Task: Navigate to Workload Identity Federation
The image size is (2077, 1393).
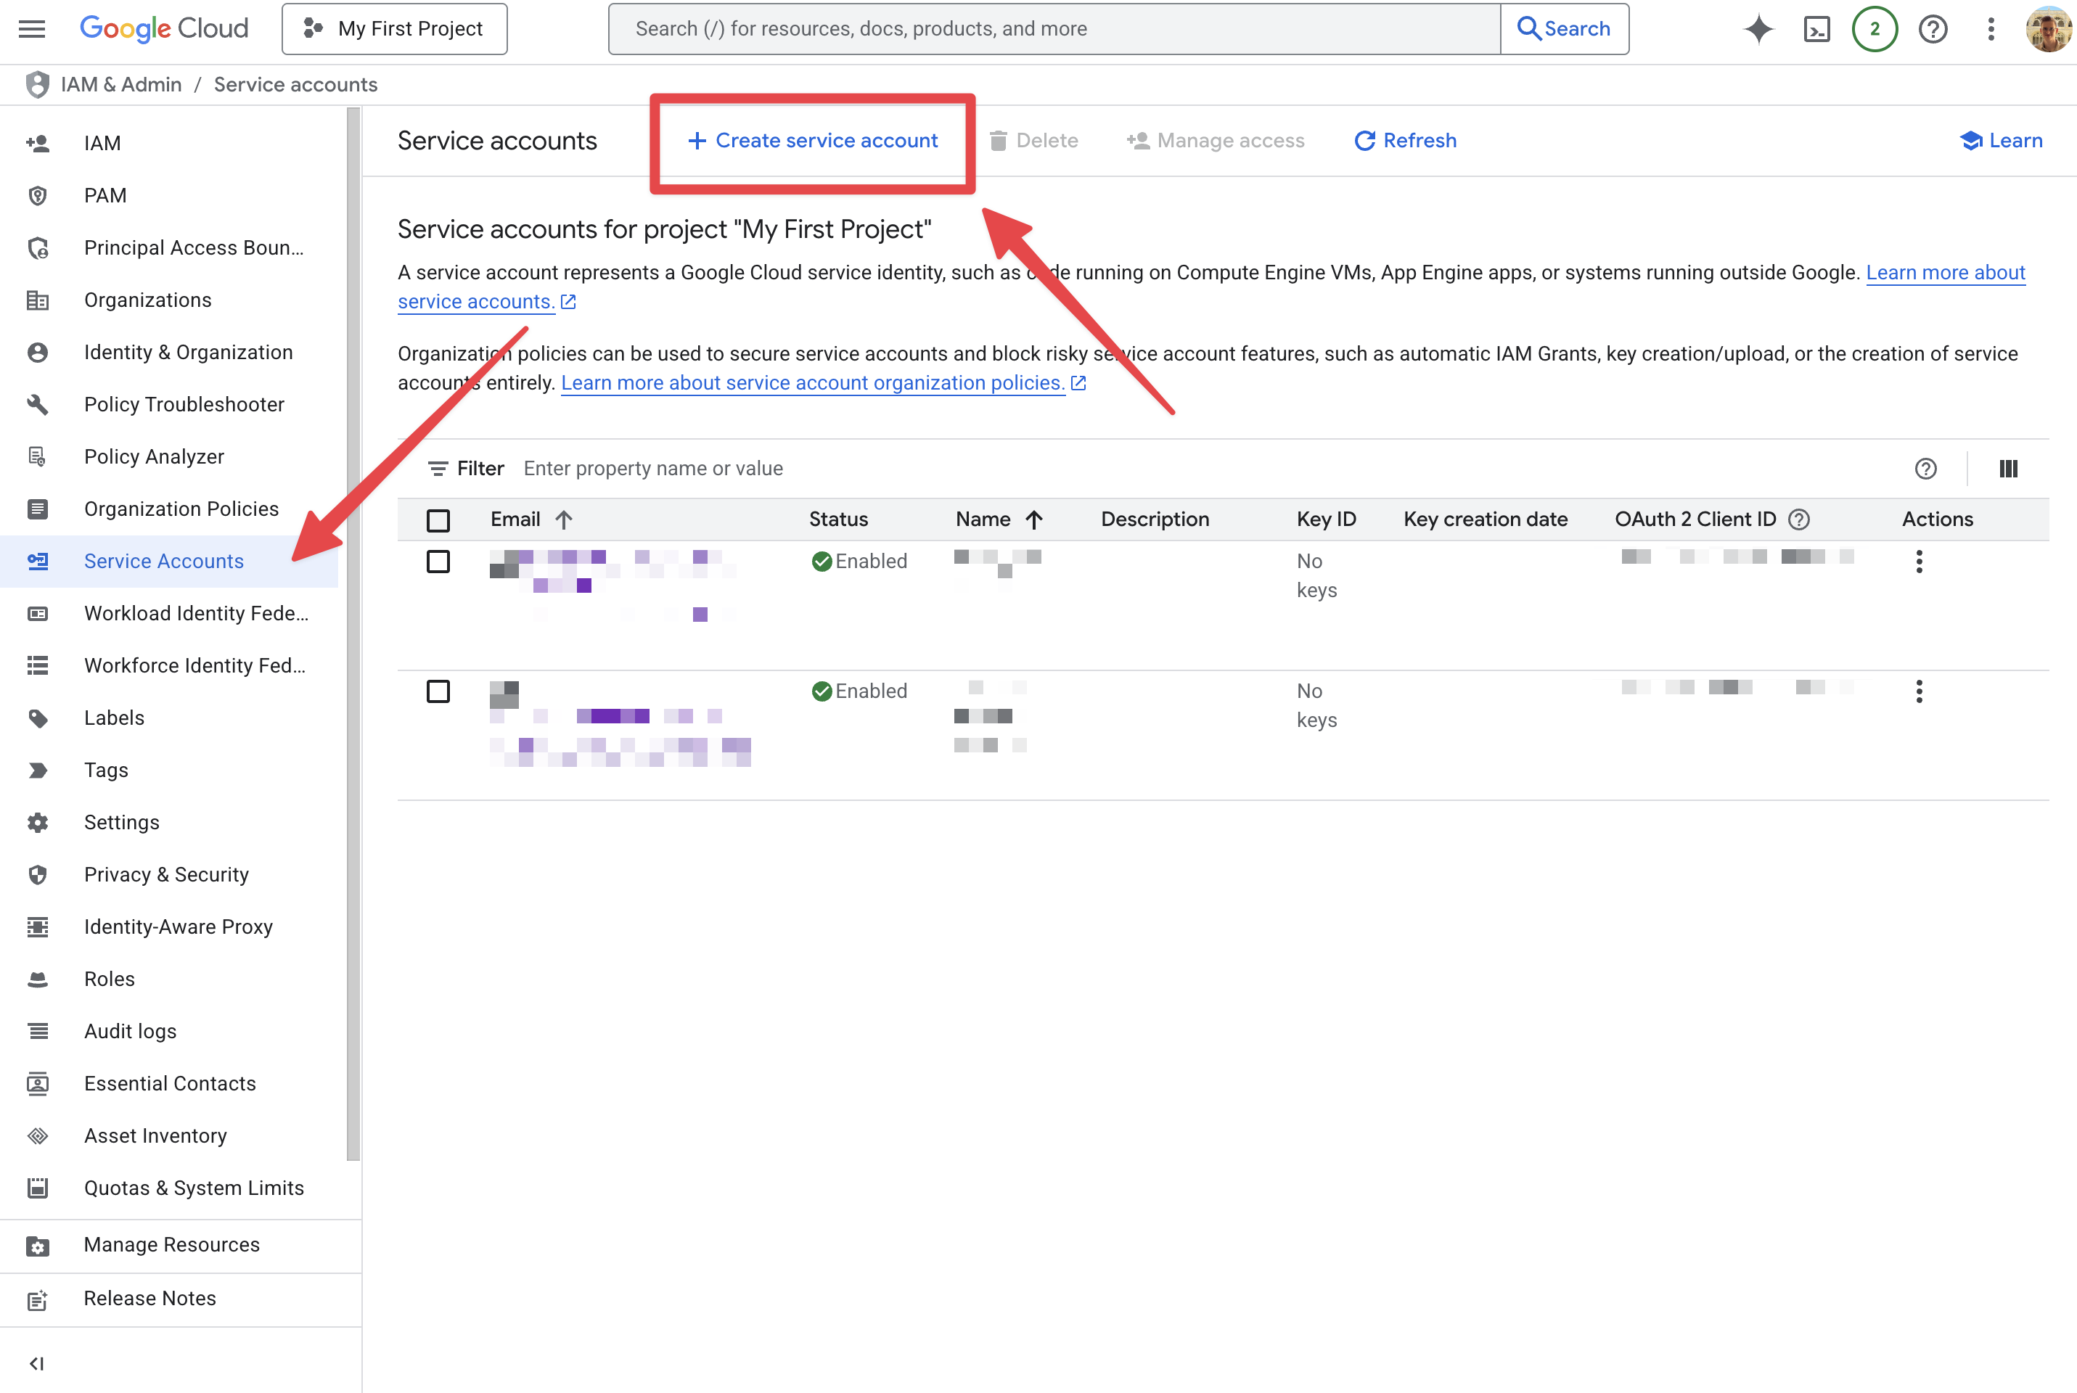Action: click(x=197, y=613)
